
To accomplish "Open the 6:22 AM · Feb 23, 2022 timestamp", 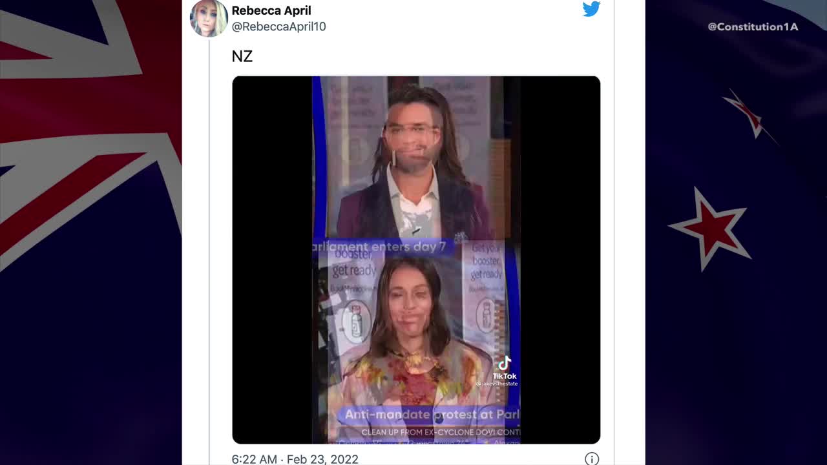I will (x=295, y=459).
